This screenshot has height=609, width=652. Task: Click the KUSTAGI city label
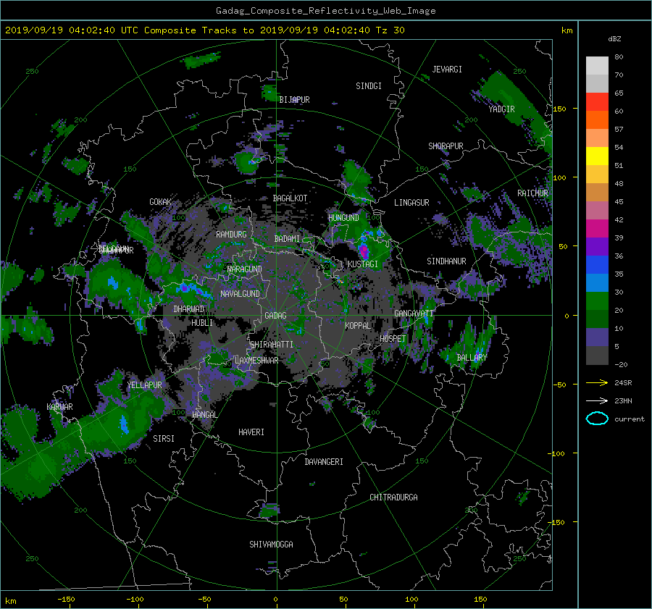point(363,264)
